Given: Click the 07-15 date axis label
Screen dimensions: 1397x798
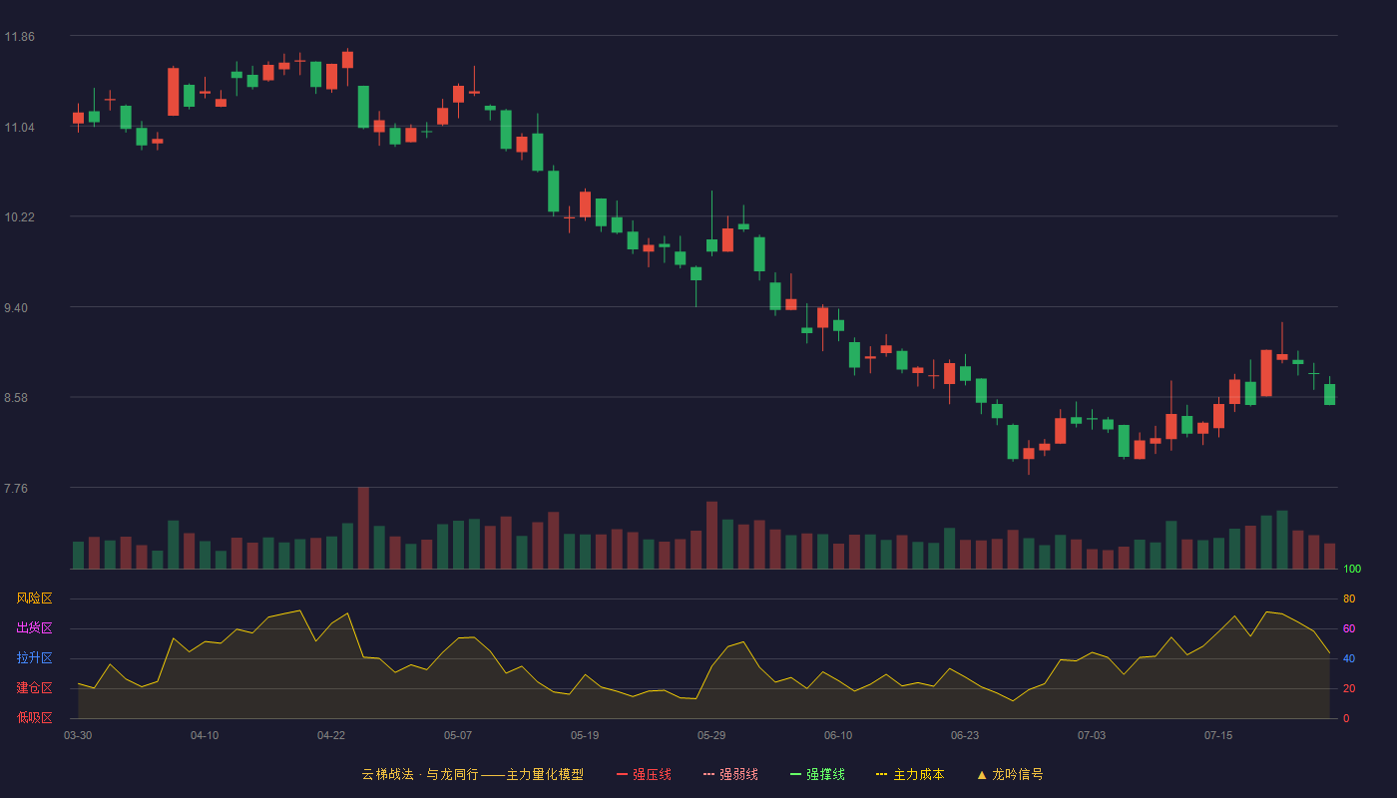Looking at the screenshot, I should coord(1218,735).
